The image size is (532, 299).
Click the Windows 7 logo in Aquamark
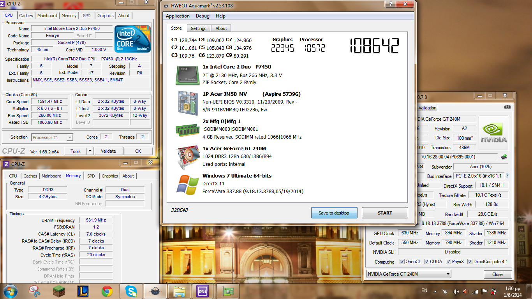pos(188,185)
